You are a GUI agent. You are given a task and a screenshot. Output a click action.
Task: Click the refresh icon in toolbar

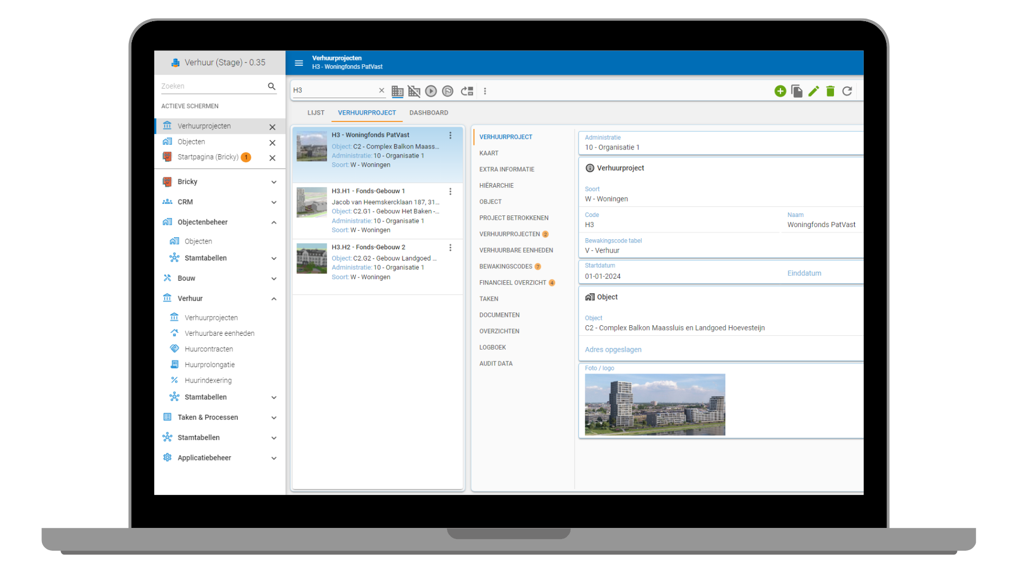pos(847,91)
